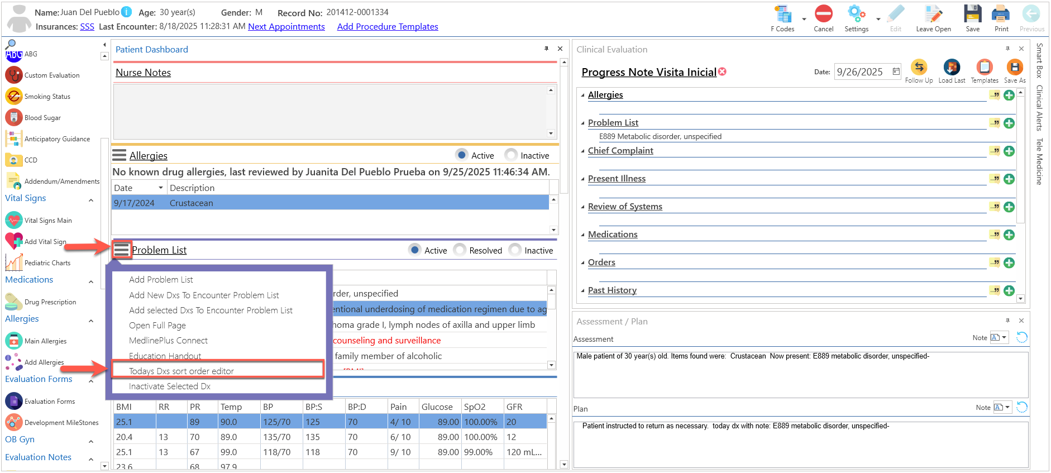
Task: Choose Inactivate Selected Dx entry
Action: 170,386
